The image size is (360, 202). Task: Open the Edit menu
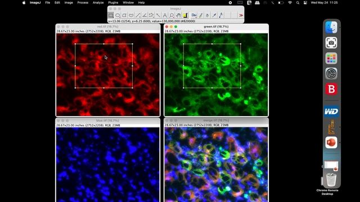[57, 3]
